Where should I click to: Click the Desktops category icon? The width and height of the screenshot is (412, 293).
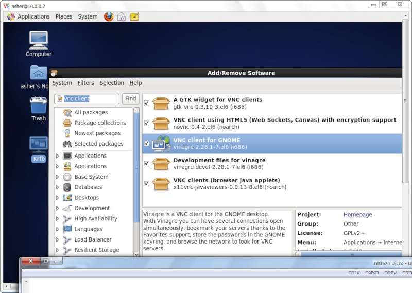pos(67,198)
